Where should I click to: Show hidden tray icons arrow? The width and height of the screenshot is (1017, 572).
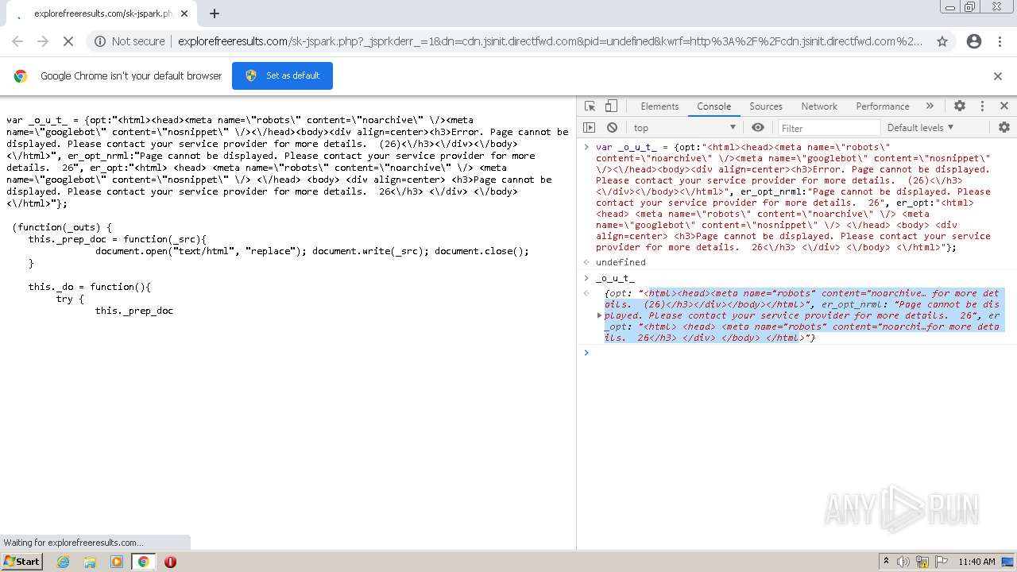tap(886, 561)
